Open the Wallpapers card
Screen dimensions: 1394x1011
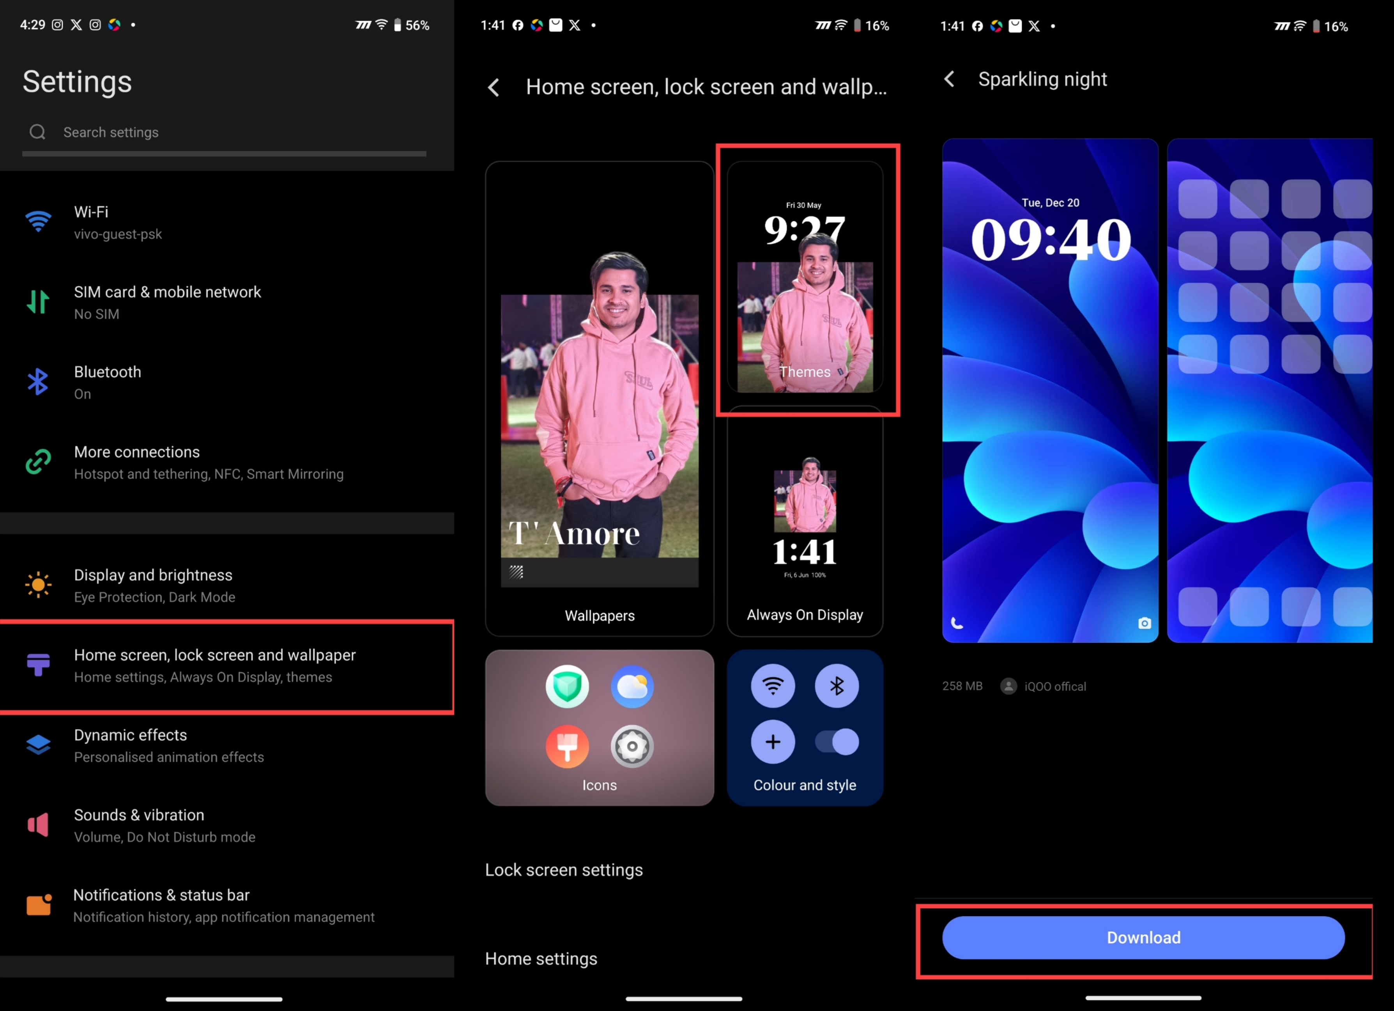click(x=599, y=399)
